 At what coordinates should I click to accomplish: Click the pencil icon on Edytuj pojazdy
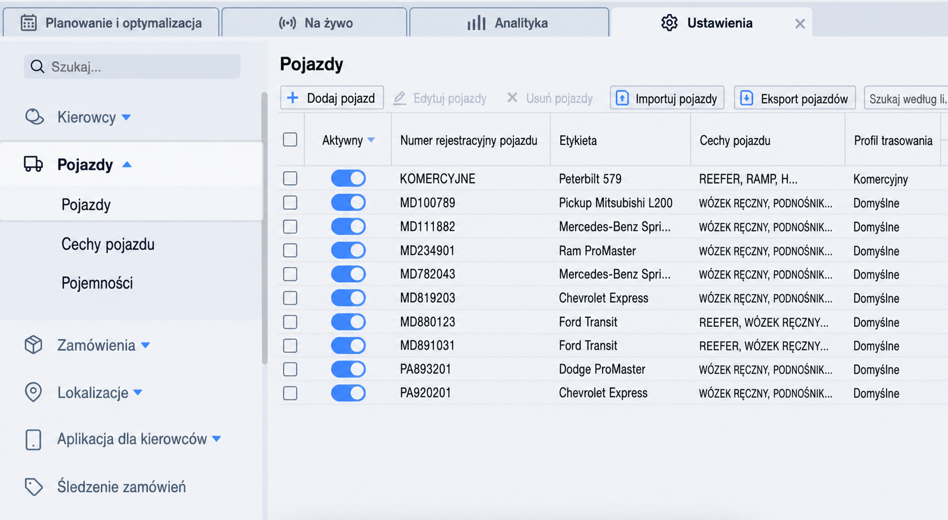click(x=400, y=98)
